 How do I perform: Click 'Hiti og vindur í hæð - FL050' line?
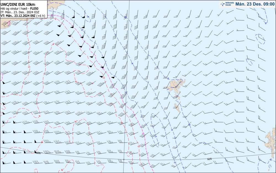click(x=19, y=9)
